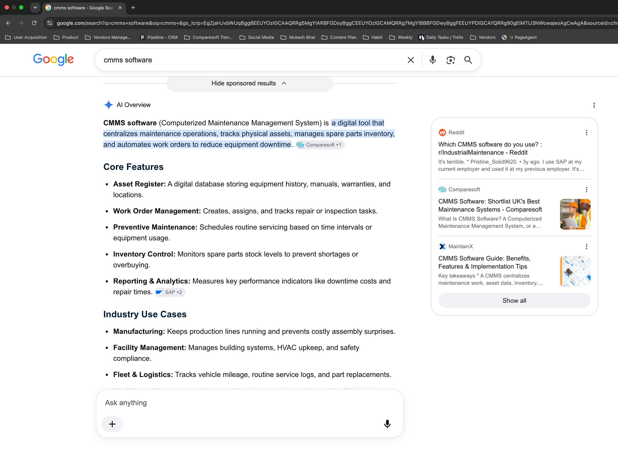
Task: Open PageAgent bookmark
Action: pos(519,37)
